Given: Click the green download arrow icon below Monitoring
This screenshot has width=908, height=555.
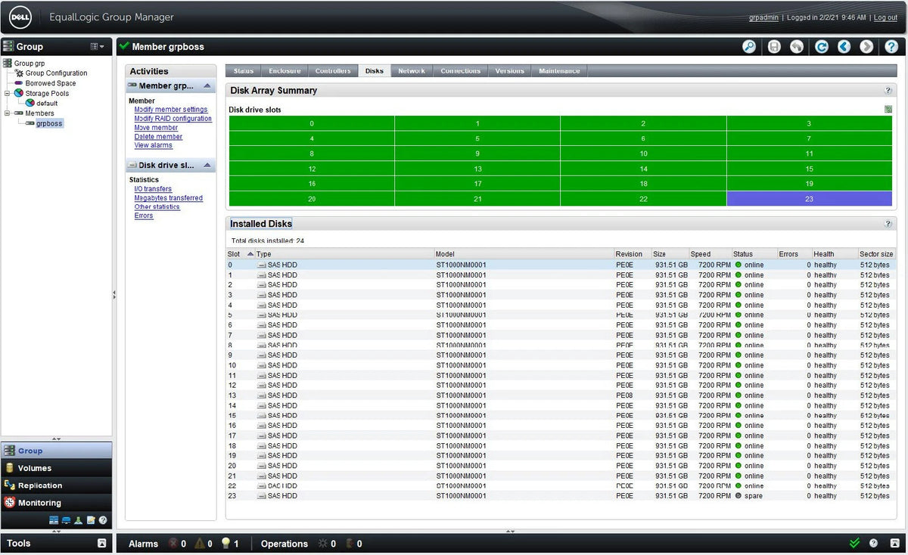Looking at the screenshot, I should pos(79,520).
